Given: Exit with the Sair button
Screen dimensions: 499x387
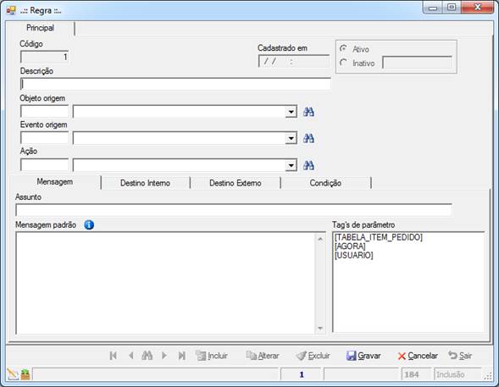Looking at the screenshot, I should coord(460,356).
